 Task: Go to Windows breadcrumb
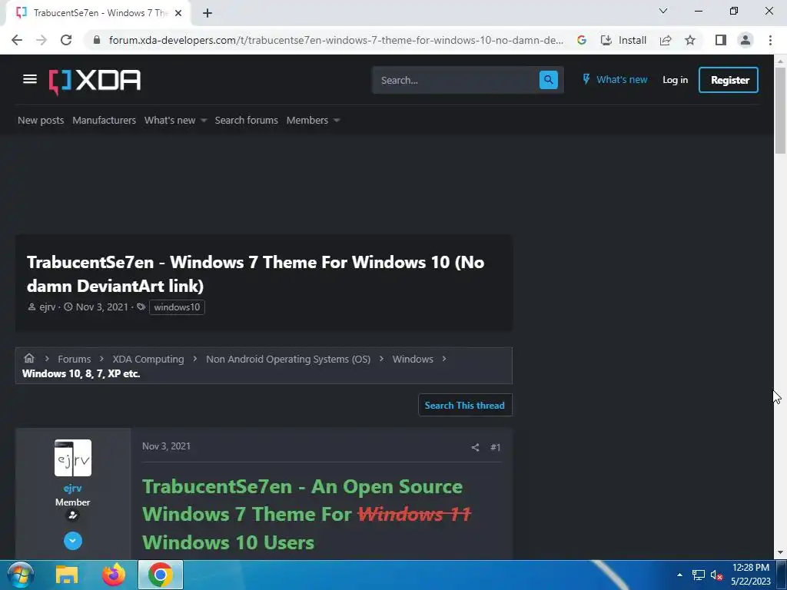pyautogui.click(x=413, y=359)
